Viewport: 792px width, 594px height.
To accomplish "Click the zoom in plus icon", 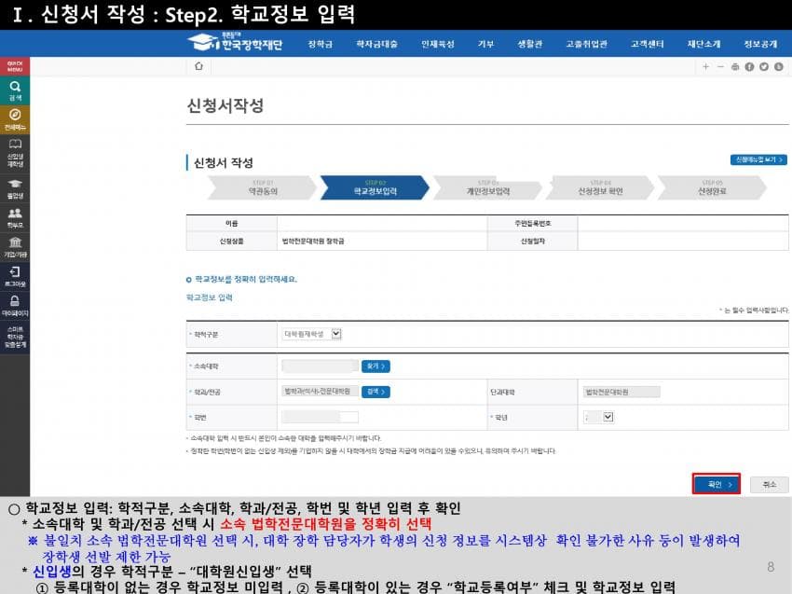I will (x=706, y=66).
